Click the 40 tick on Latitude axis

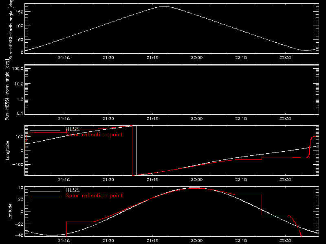21,188
